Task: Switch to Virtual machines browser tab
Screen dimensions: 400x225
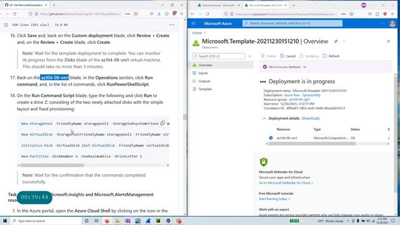Action: pyautogui.click(x=219, y=5)
